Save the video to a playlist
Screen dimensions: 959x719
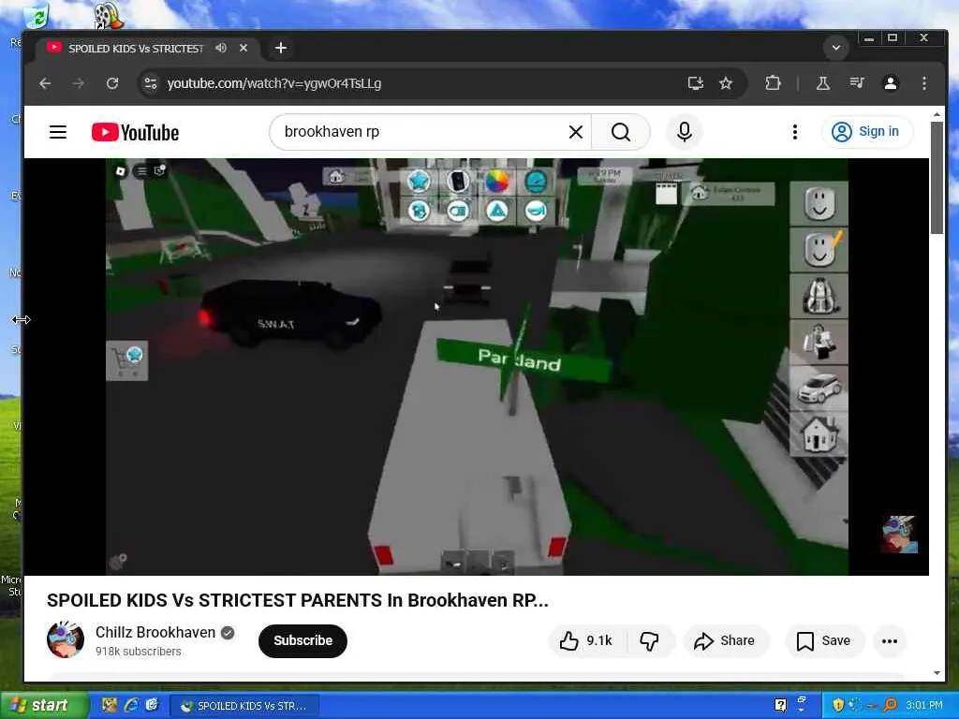[x=824, y=640]
